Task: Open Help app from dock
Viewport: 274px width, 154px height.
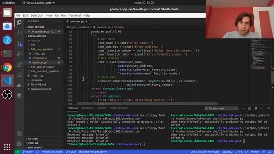Action: coord(7,40)
